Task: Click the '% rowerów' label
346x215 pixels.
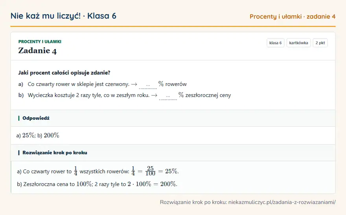Action: [173, 84]
